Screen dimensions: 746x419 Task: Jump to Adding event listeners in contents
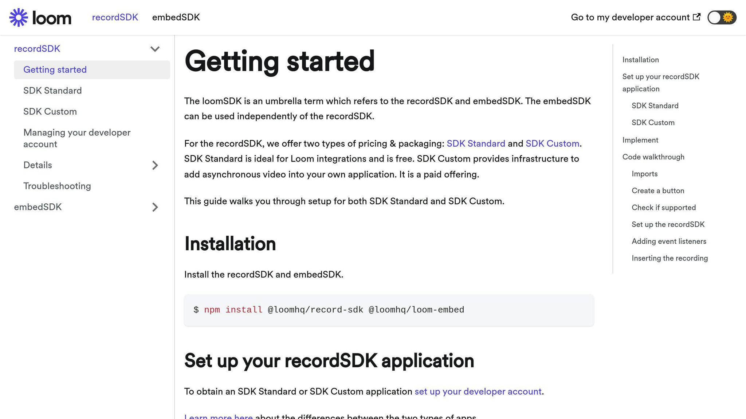669,241
